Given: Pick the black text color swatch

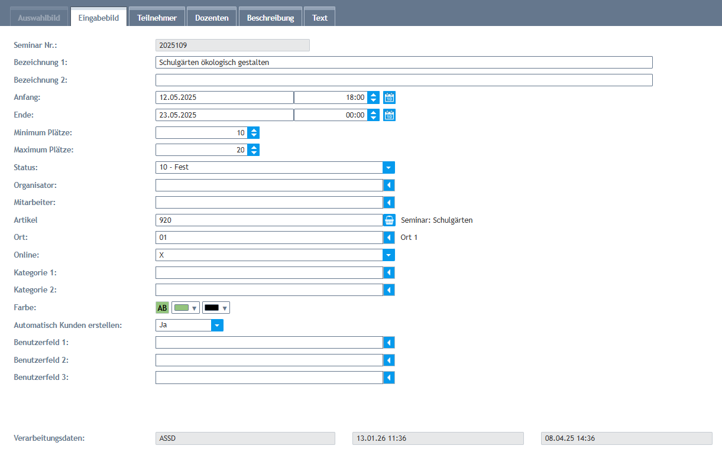Looking at the screenshot, I should pyautogui.click(x=216, y=307).
